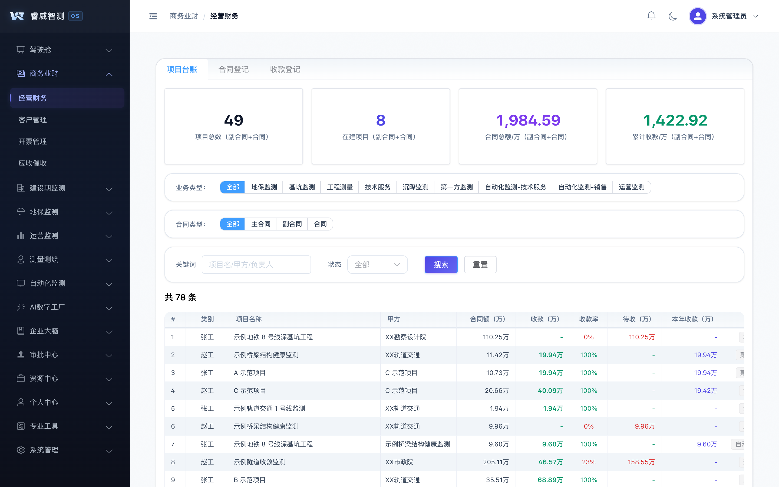Click the 重置 button
Viewport: 779px width, 487px height.
(x=480, y=265)
